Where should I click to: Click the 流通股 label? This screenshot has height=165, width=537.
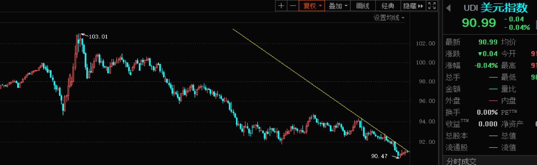pos(456,147)
